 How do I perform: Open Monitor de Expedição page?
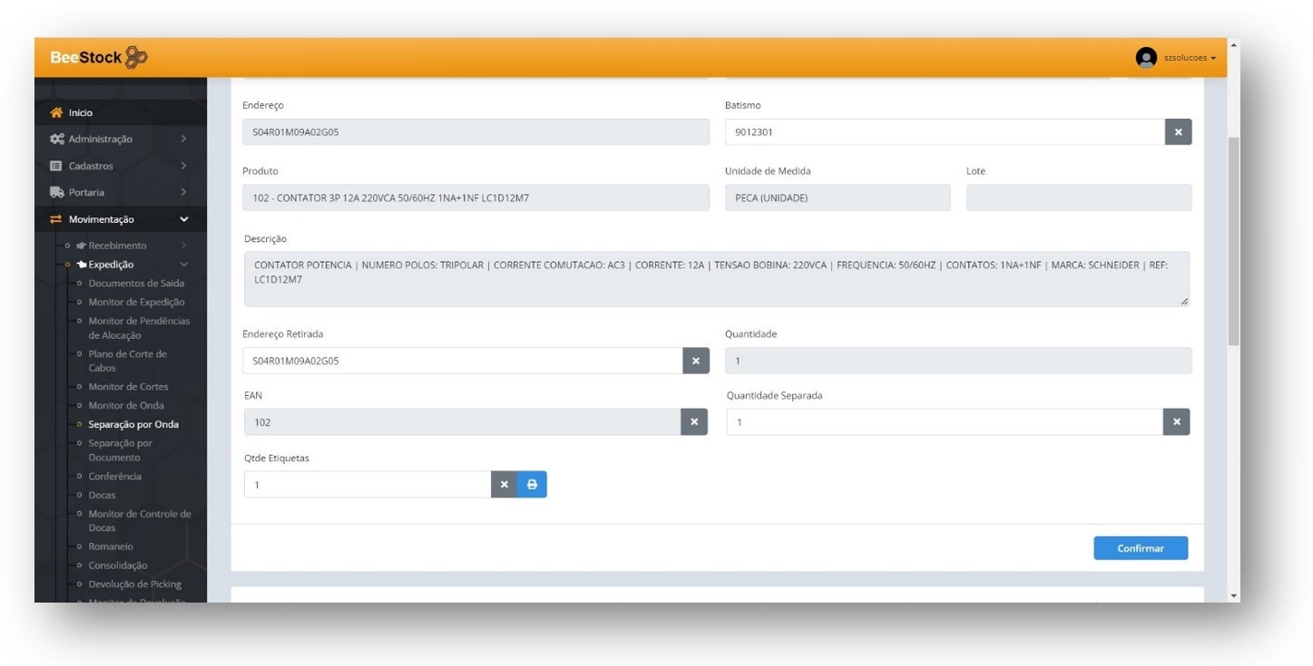tap(136, 302)
